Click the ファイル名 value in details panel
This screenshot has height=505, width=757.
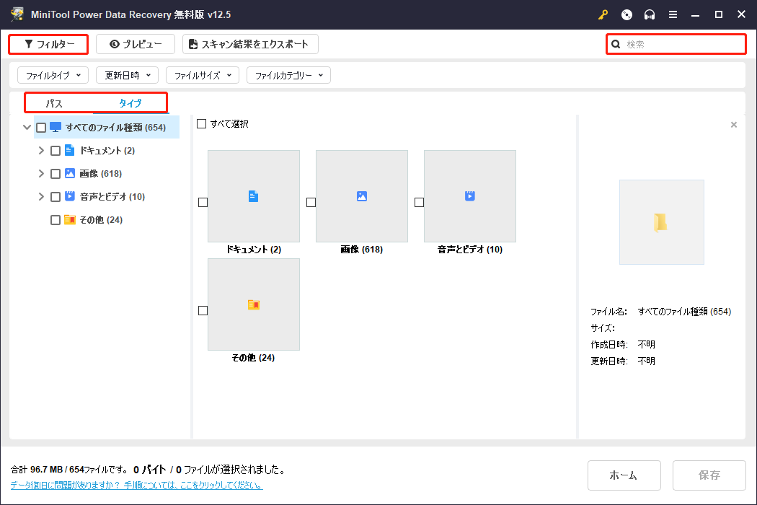pos(684,312)
